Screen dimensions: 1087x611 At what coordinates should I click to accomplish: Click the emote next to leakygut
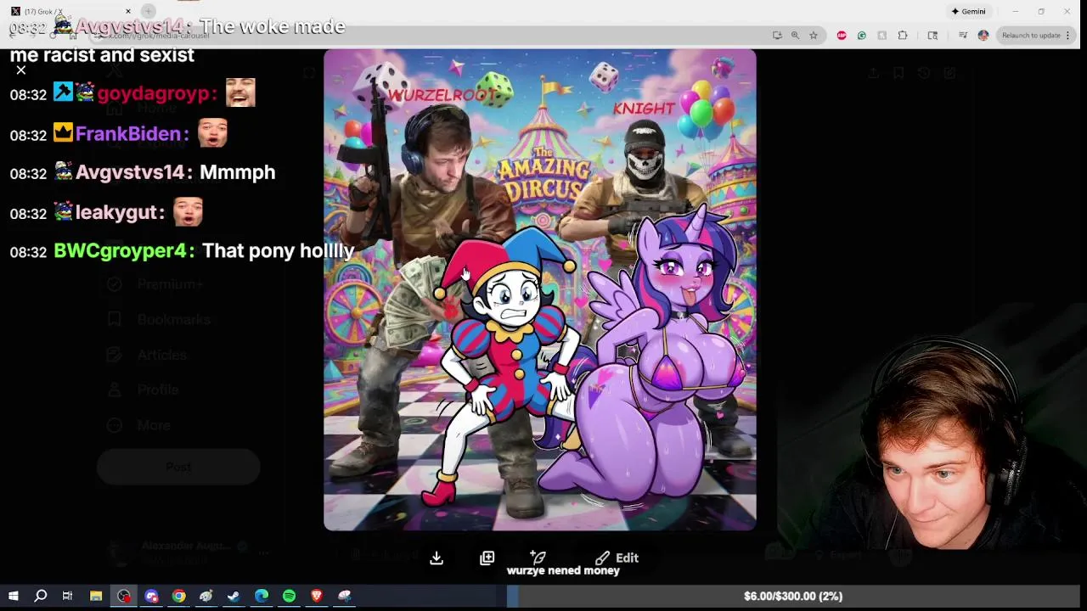coord(188,212)
